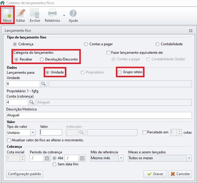
Task: Search accounts with Conta magnifier icon
Action: tap(32, 102)
